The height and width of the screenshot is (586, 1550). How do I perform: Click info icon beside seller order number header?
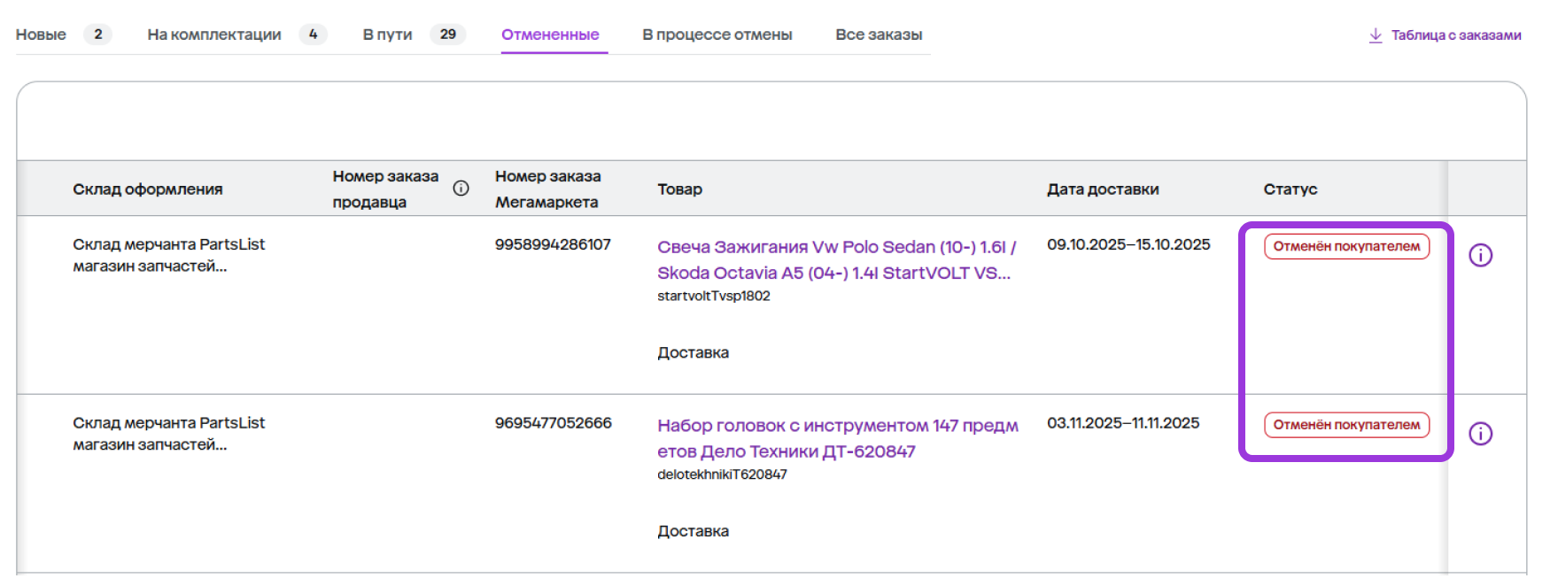tap(461, 189)
